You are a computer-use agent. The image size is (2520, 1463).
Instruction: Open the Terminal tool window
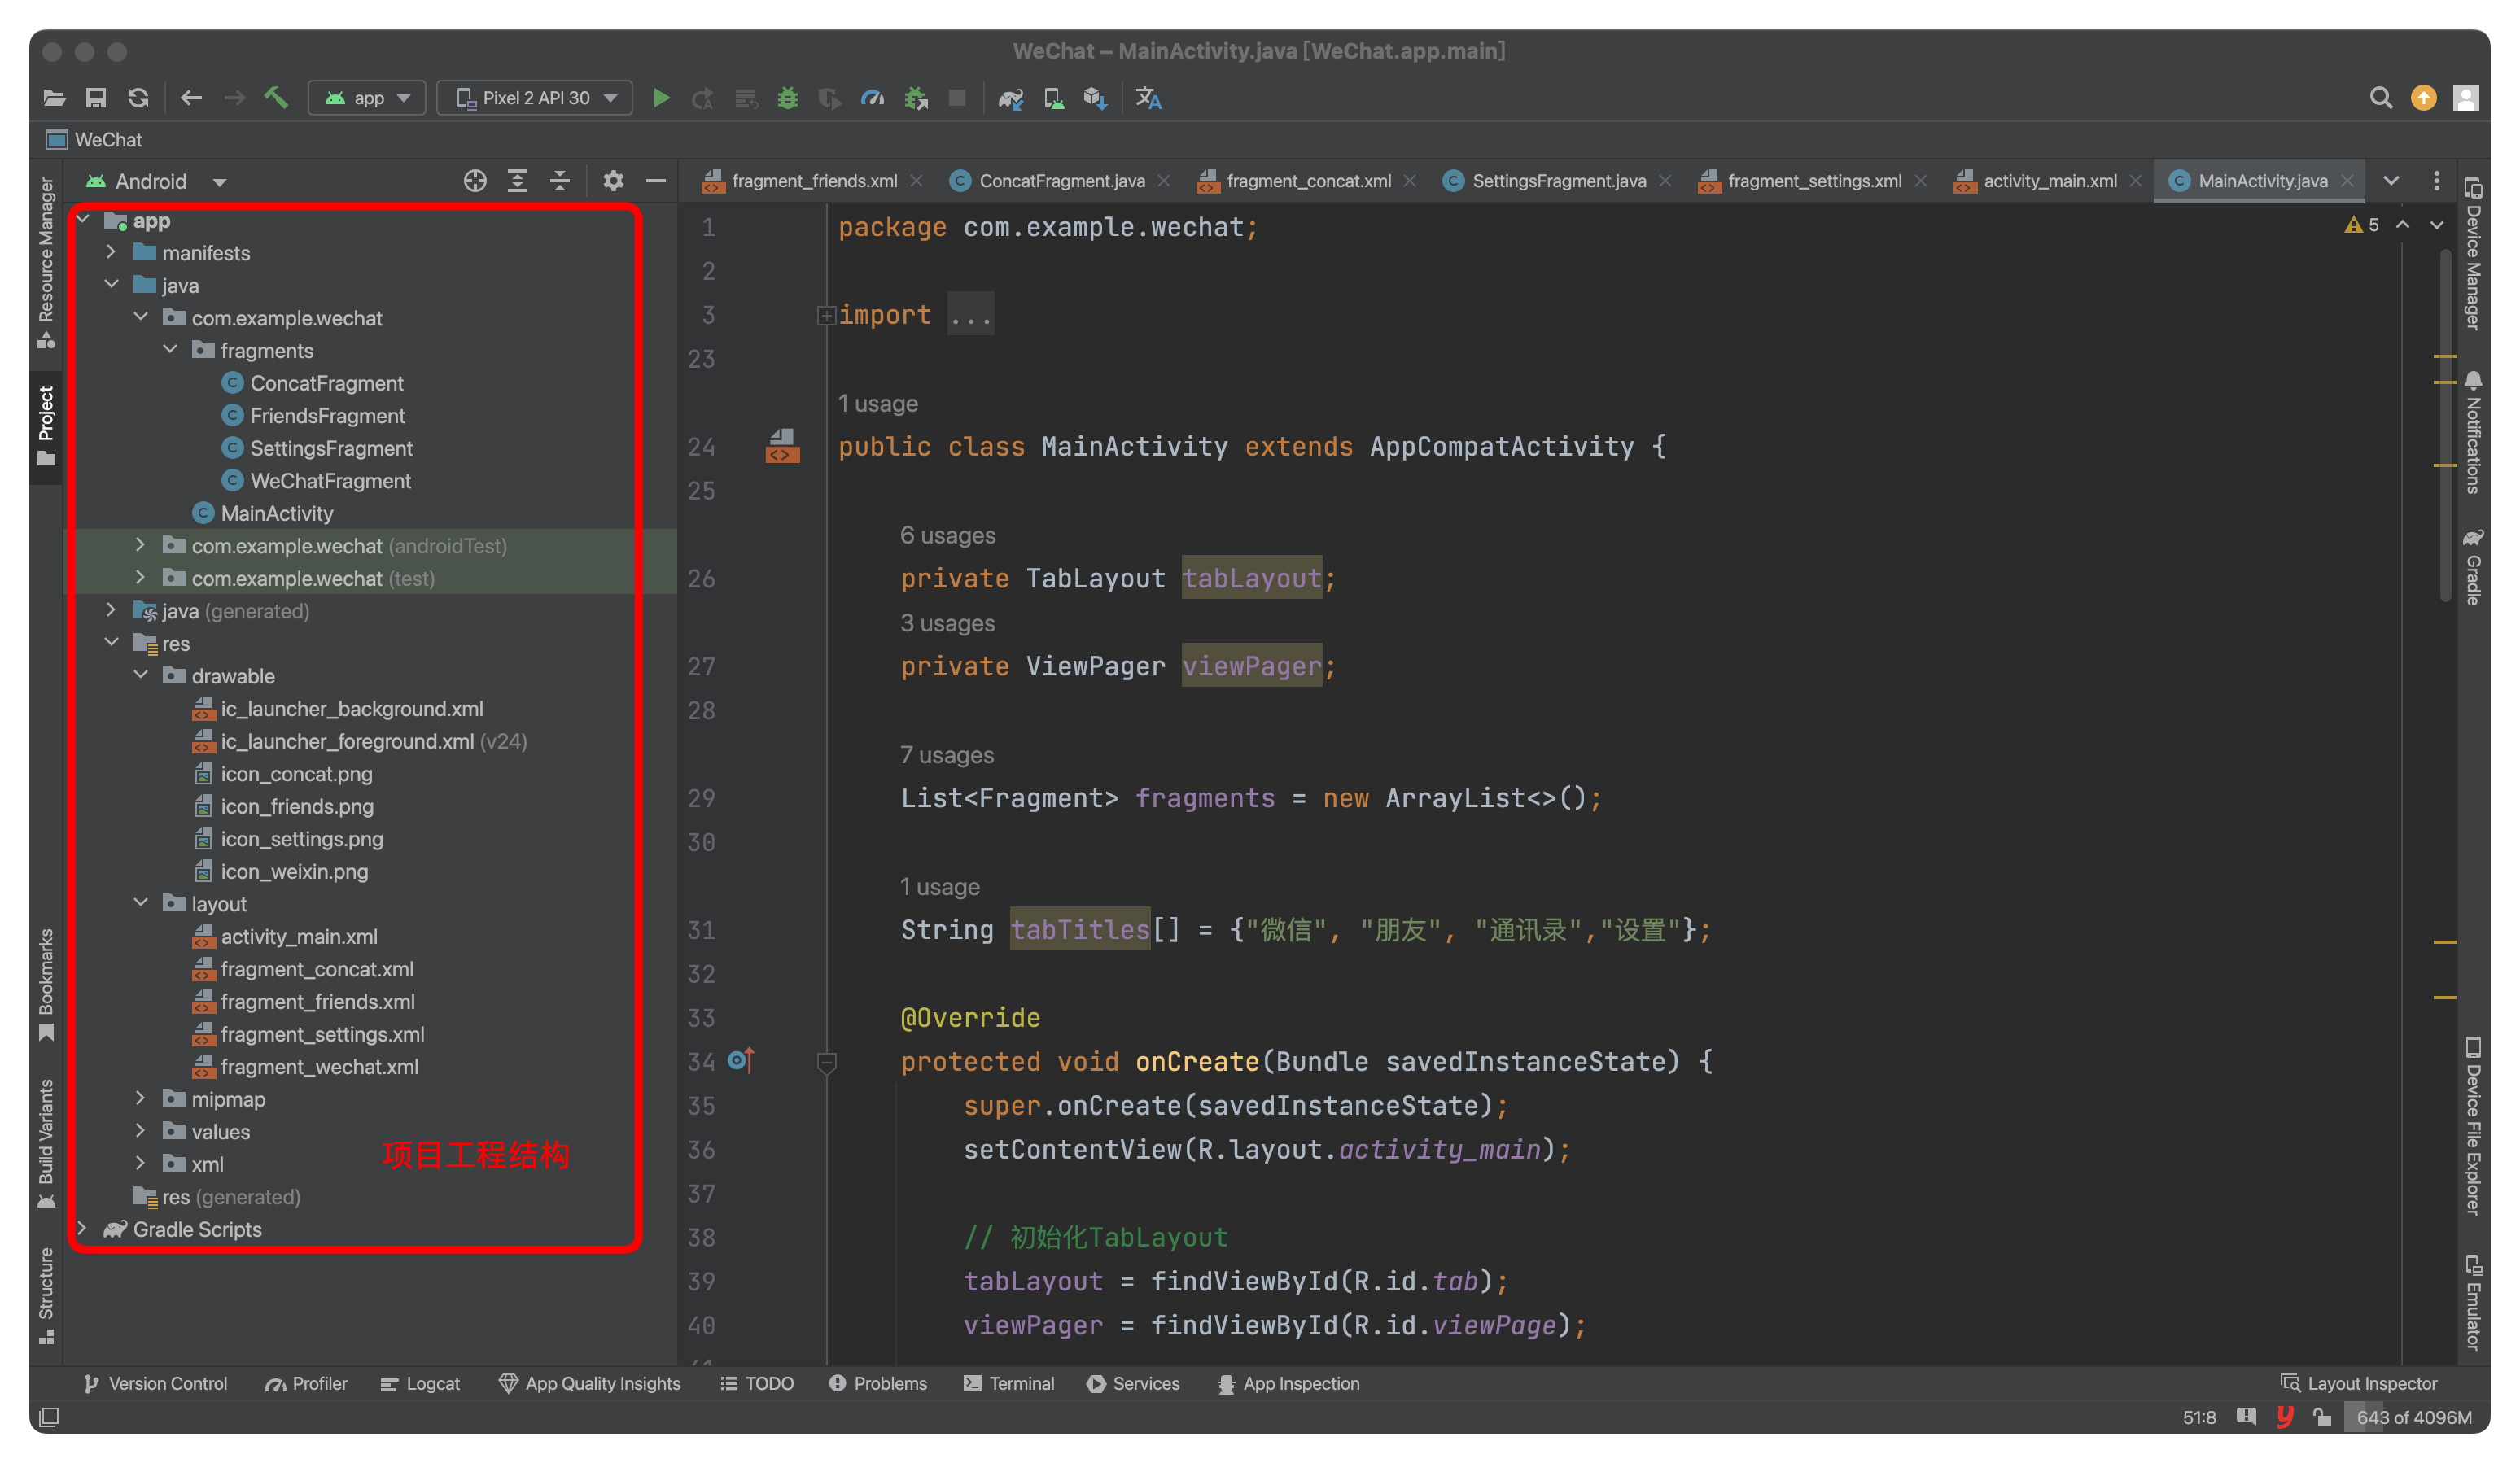pos(1010,1383)
